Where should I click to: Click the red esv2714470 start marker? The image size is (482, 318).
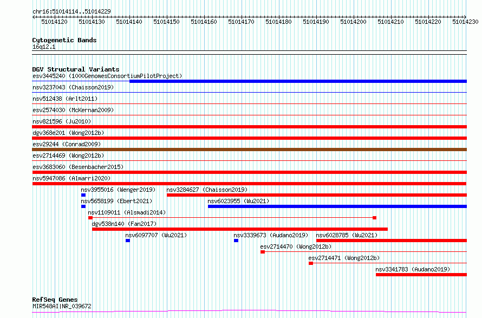263,252
